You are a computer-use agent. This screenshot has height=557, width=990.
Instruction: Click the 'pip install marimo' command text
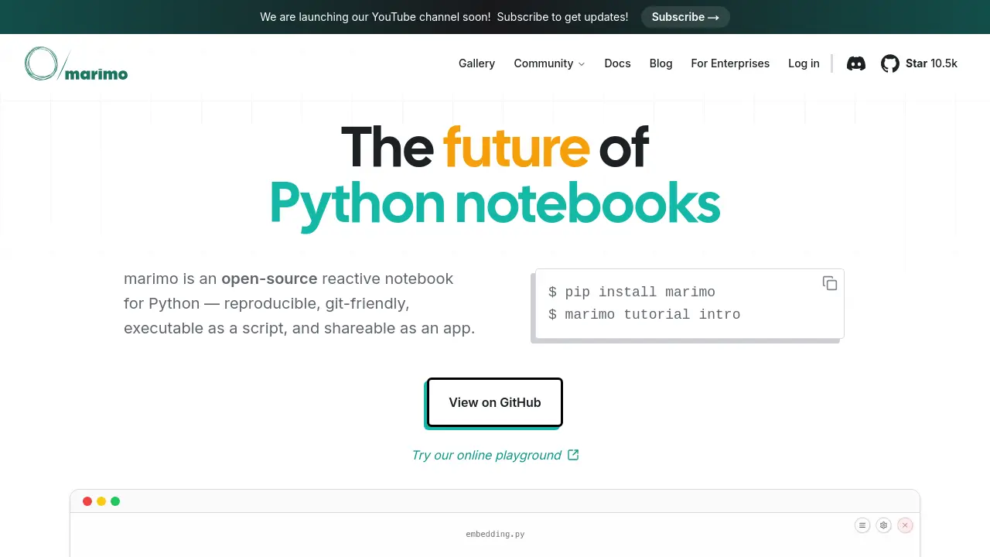[x=640, y=292]
